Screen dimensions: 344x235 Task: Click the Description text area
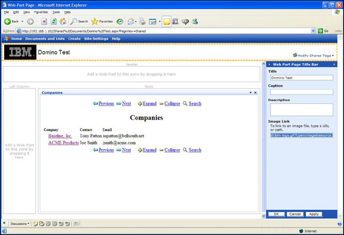point(301,110)
